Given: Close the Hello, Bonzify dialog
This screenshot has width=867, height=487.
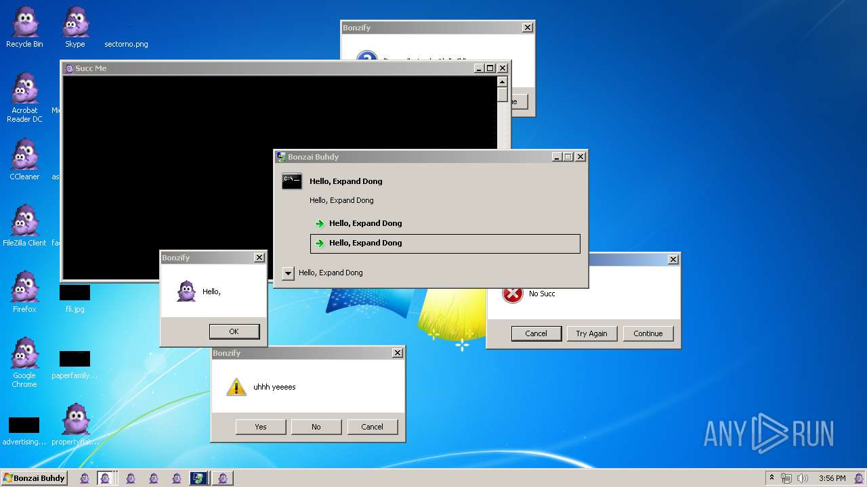Looking at the screenshot, I should tap(259, 258).
